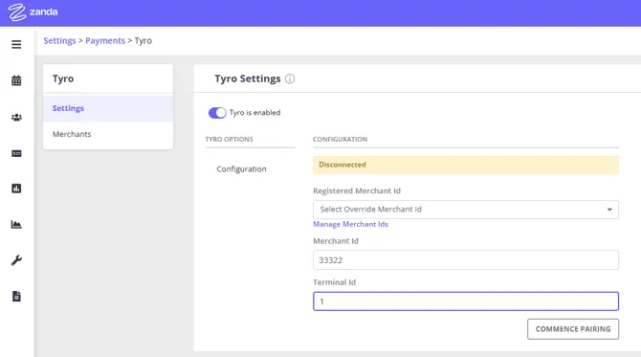The image size is (641, 357).
Task: Open the bar chart report icon
Action: coord(16,189)
